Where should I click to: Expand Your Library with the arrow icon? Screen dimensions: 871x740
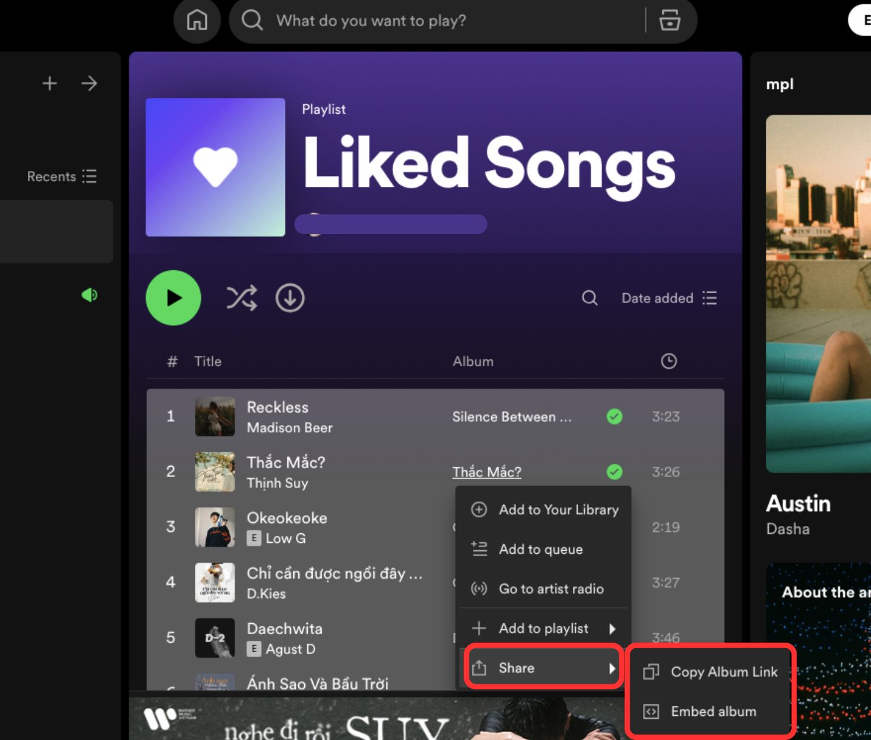[89, 83]
